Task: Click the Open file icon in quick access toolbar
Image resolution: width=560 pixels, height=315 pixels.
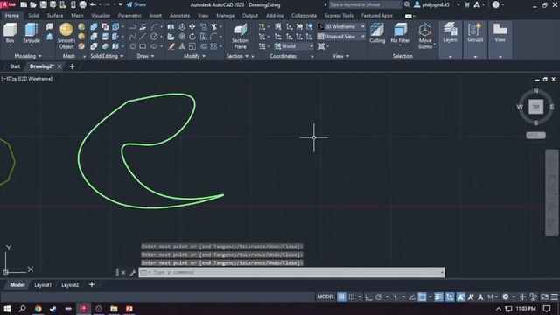Action: coord(33,4)
